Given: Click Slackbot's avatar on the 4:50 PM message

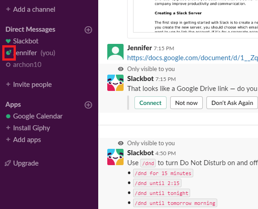Looking at the screenshot, I should tap(115, 157).
